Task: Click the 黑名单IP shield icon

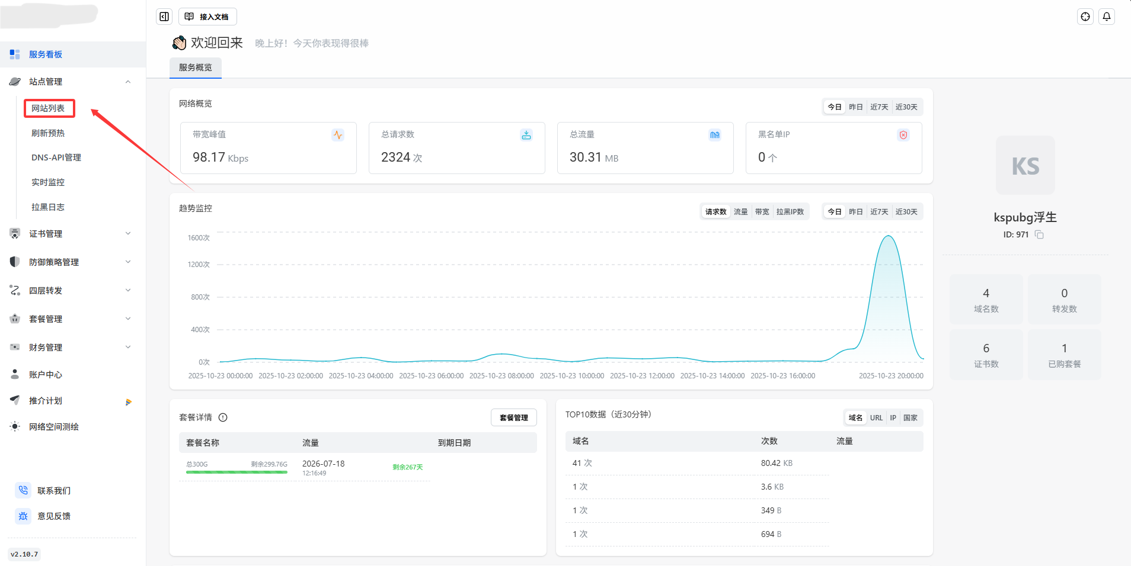Action: 903,135
